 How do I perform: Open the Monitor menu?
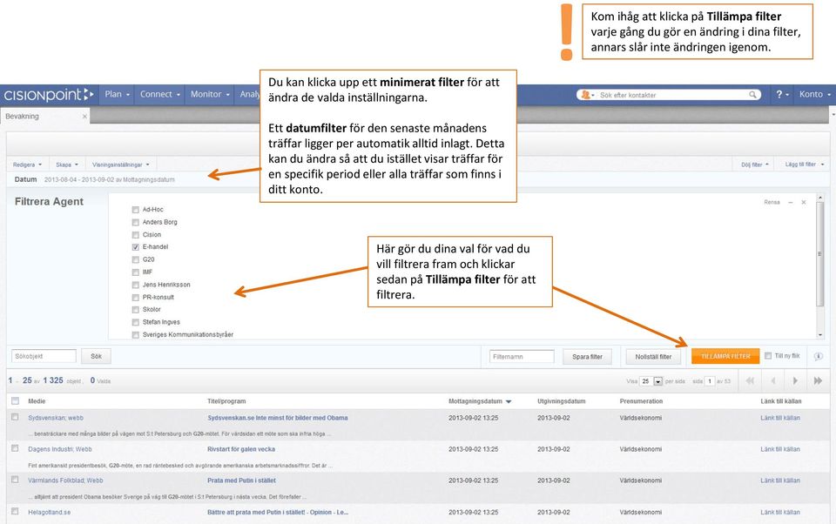pyautogui.click(x=210, y=94)
